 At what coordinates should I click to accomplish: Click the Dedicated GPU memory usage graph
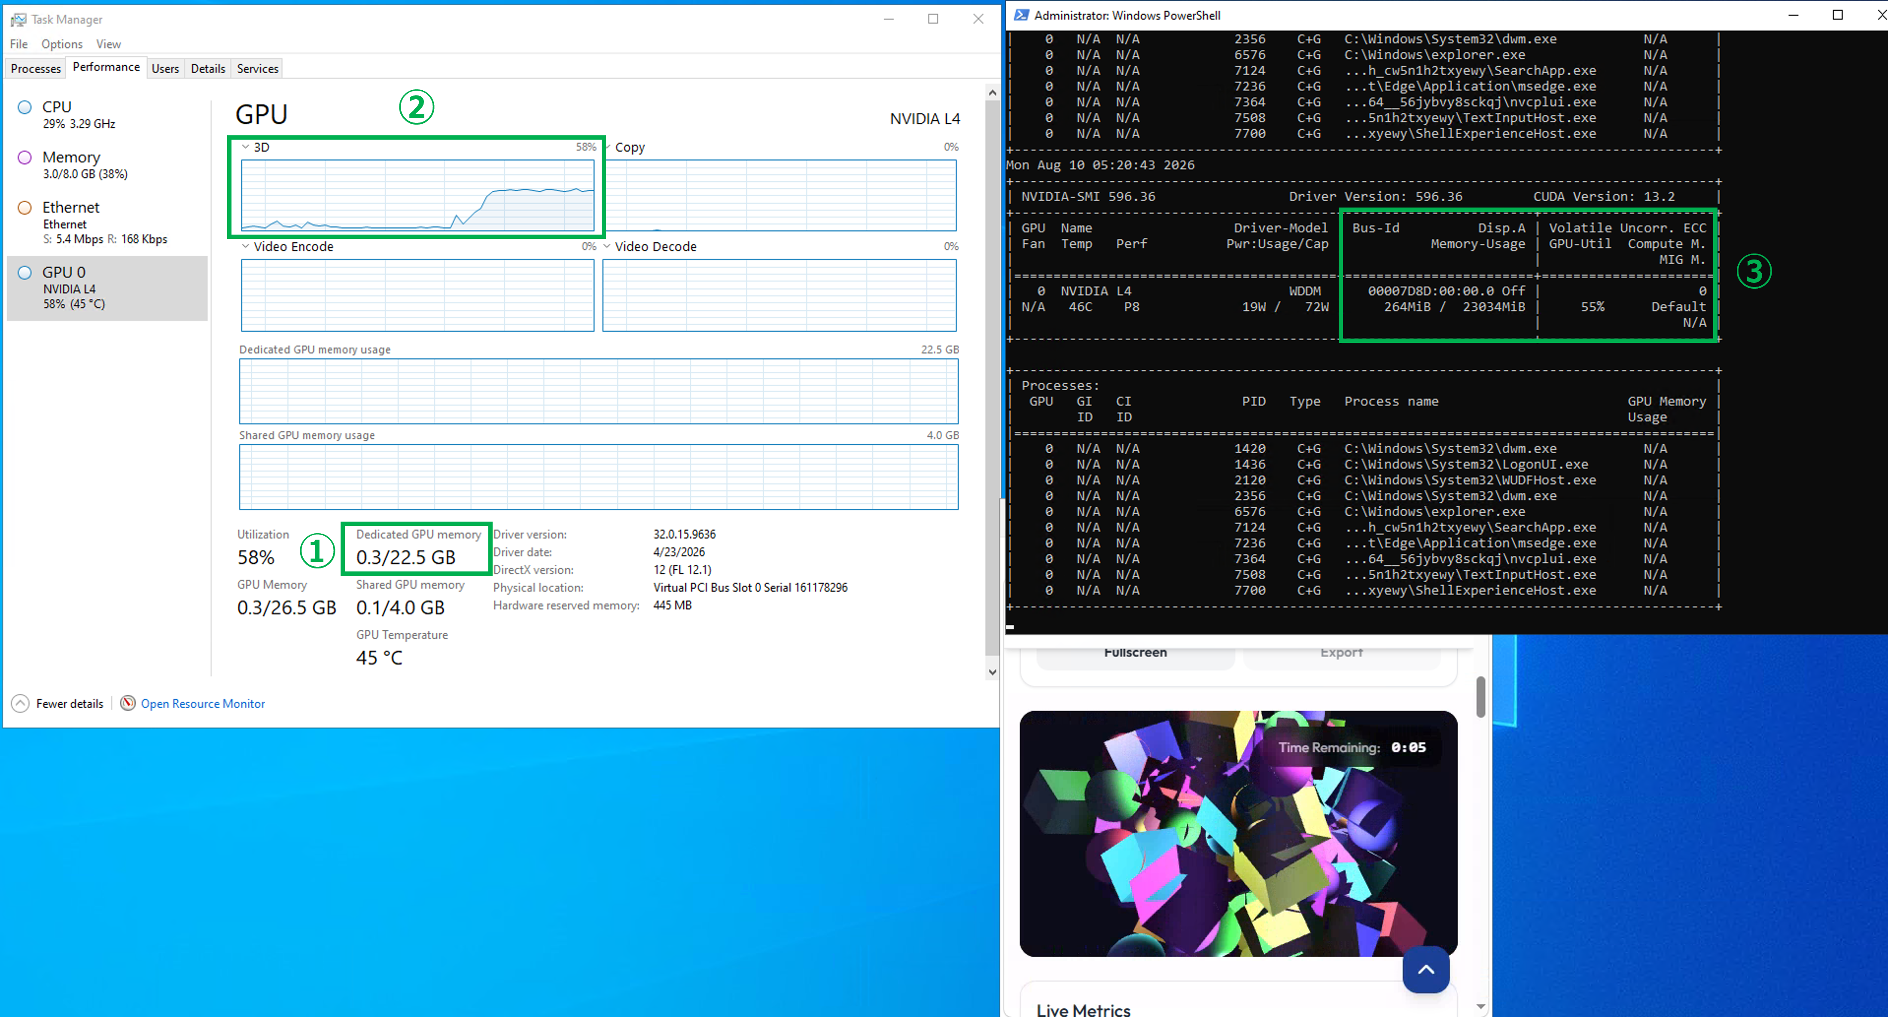599,391
